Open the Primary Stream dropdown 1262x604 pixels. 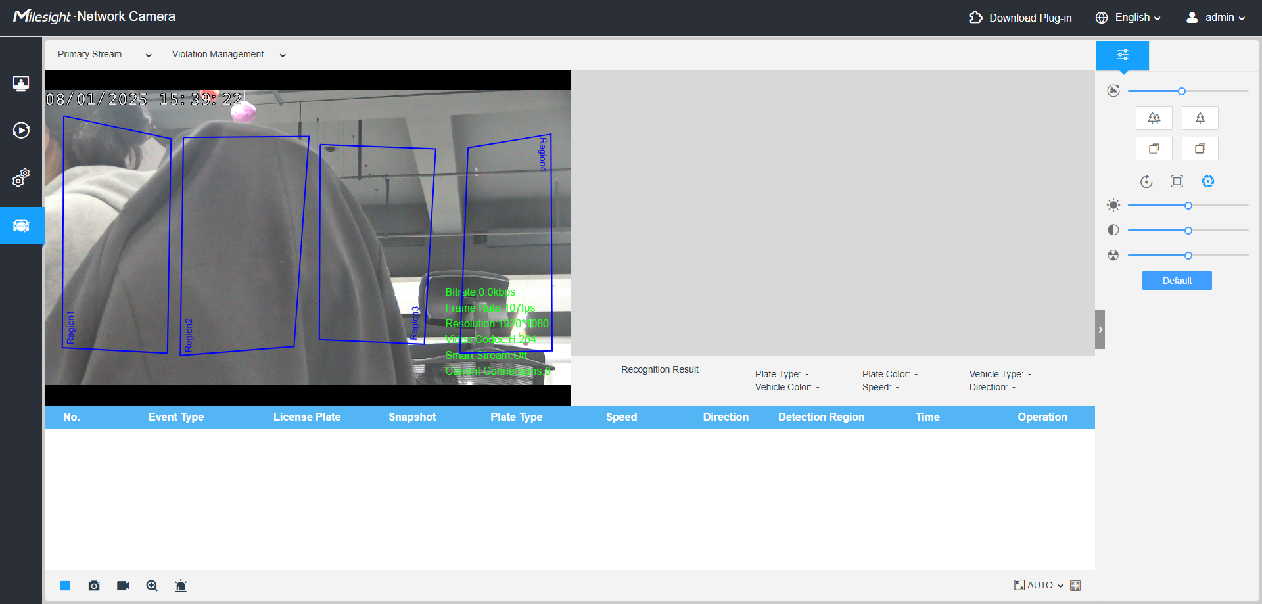(x=105, y=55)
